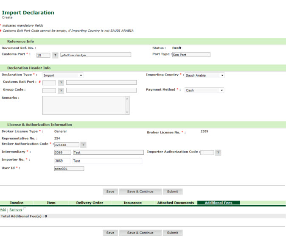Click the Group Code lookup question-mark icon

61,91
